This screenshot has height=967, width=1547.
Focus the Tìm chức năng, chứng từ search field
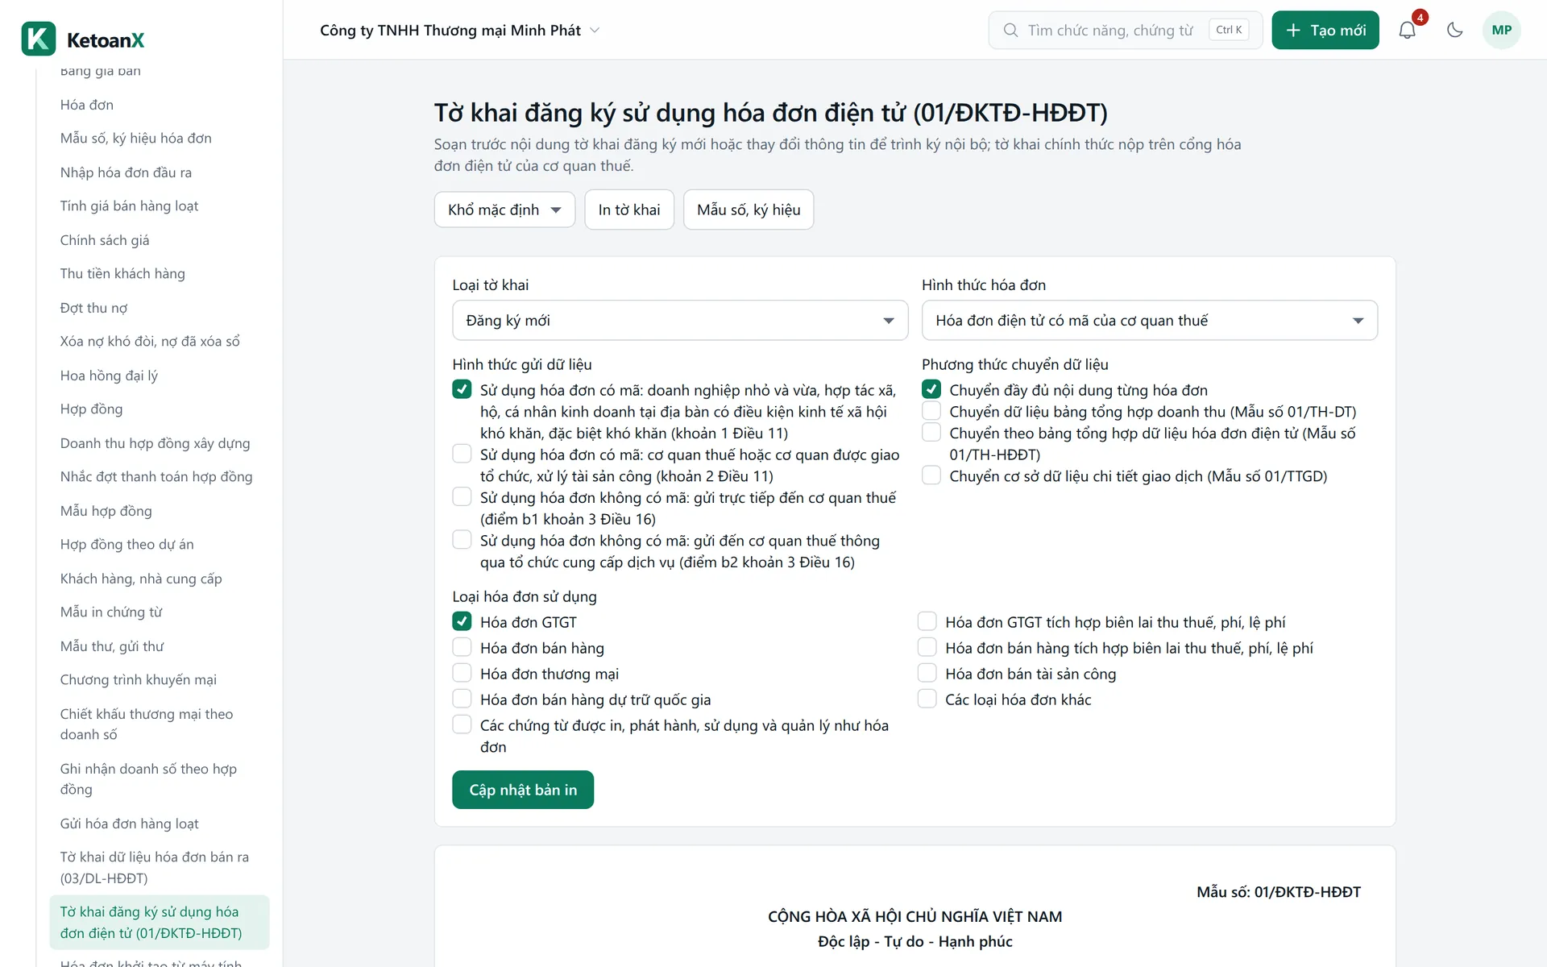coord(1125,30)
